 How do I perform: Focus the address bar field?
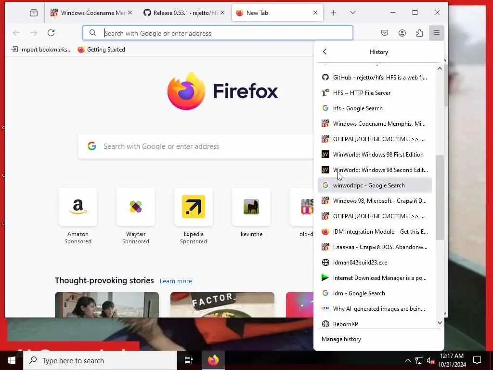[218, 33]
